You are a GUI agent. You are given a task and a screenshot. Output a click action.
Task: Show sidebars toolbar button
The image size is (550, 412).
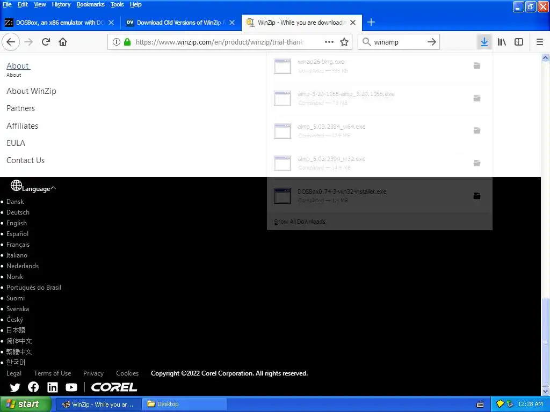click(519, 42)
